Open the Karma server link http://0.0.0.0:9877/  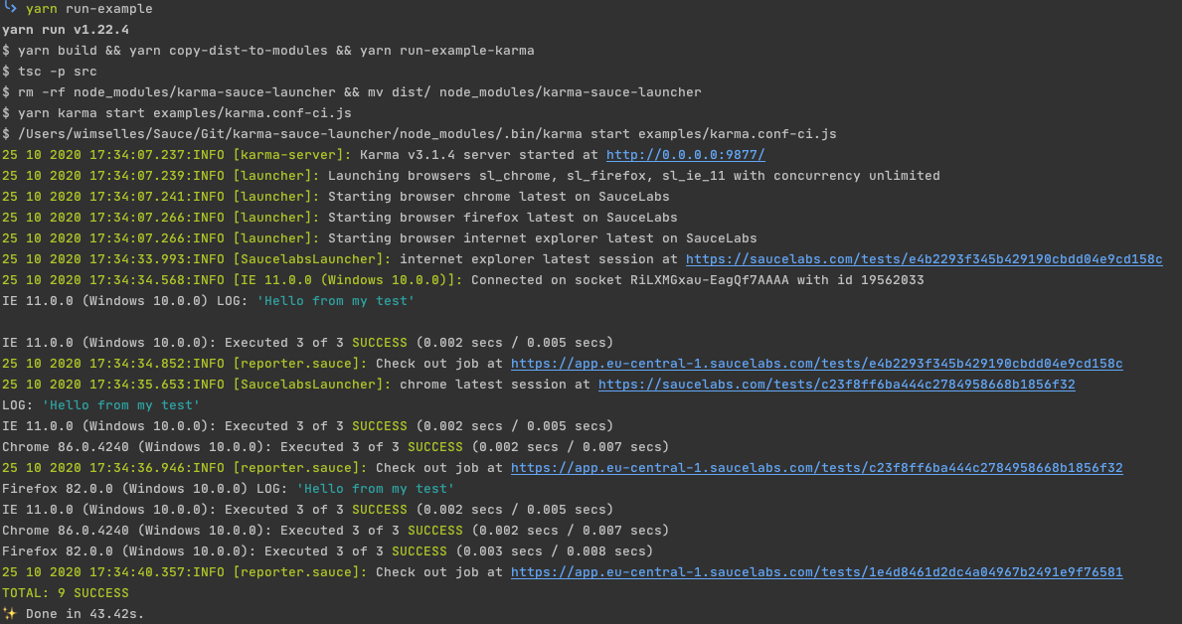[x=685, y=154]
